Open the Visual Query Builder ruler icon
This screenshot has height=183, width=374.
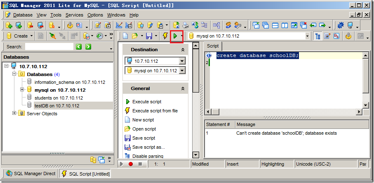119,25
